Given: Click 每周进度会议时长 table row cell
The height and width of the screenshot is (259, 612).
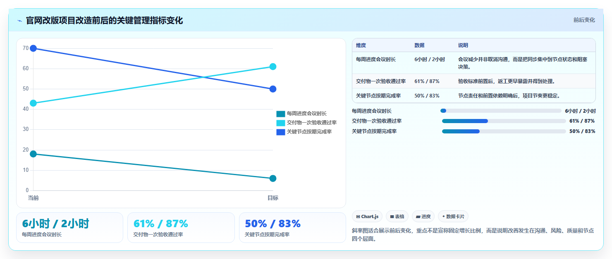Looking at the screenshot, I should pyautogui.click(x=376, y=59).
